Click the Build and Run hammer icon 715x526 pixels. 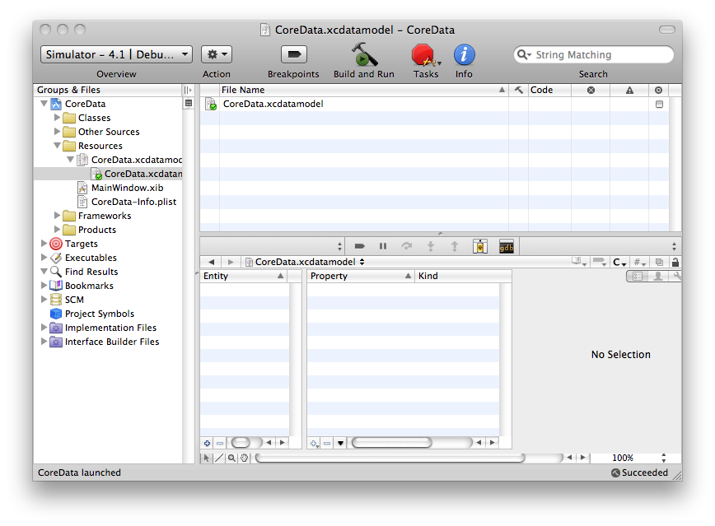tap(364, 55)
